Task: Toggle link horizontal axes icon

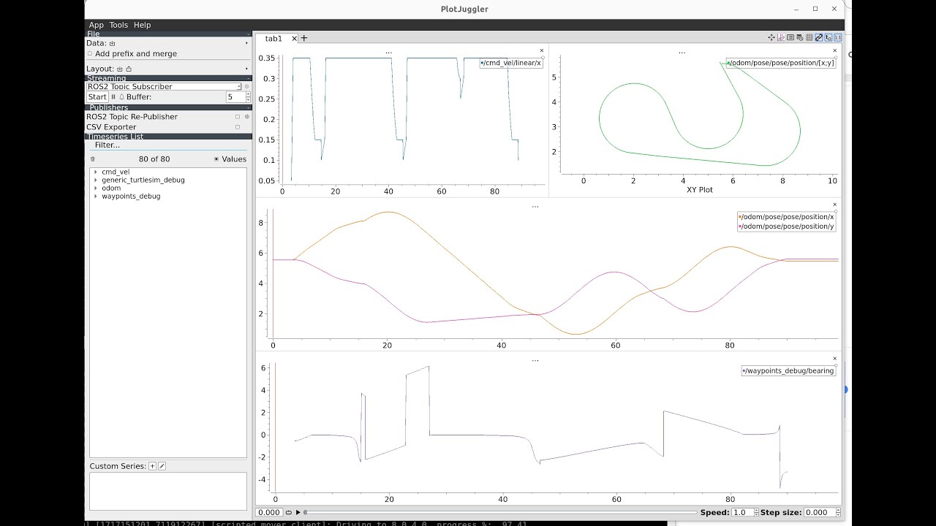Action: [819, 37]
